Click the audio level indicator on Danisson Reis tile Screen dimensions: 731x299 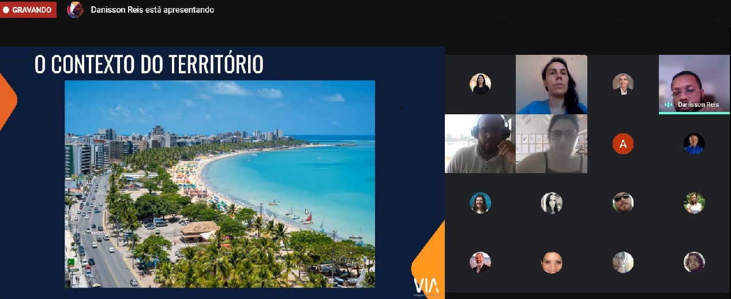668,104
